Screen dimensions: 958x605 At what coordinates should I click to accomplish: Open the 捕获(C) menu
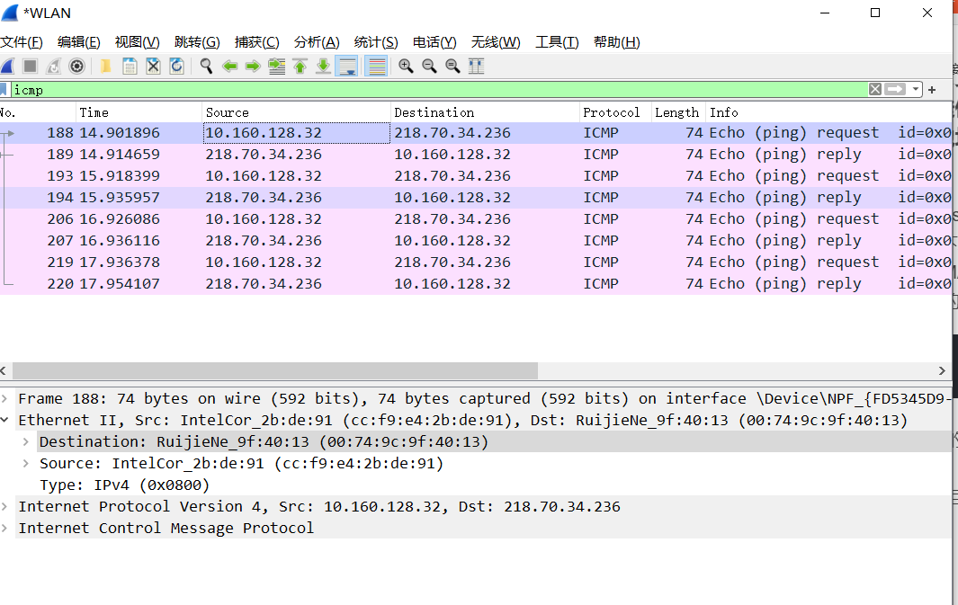pyautogui.click(x=256, y=42)
